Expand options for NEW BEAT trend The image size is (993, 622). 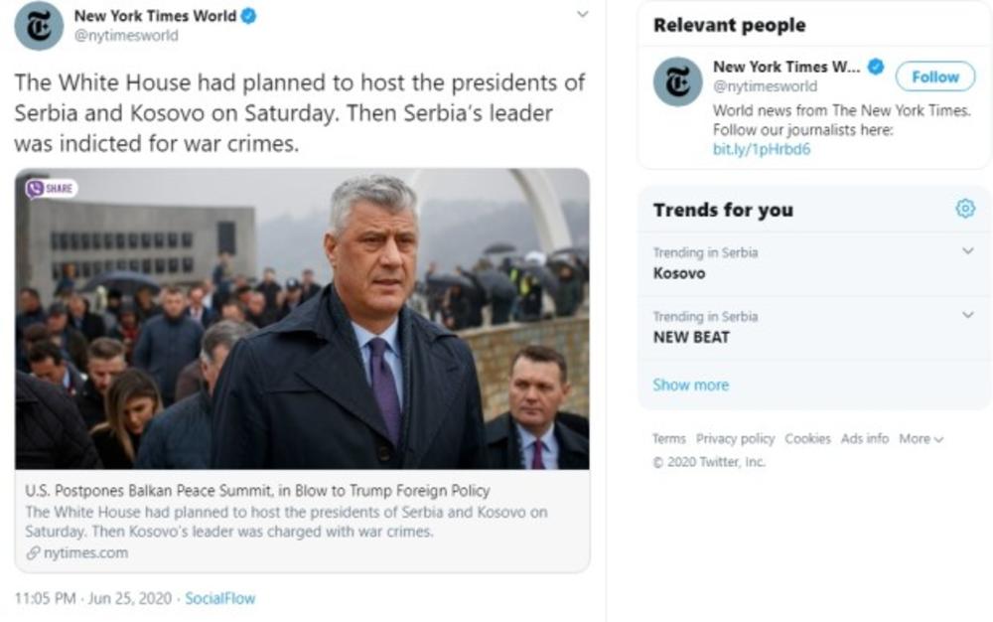(x=968, y=315)
